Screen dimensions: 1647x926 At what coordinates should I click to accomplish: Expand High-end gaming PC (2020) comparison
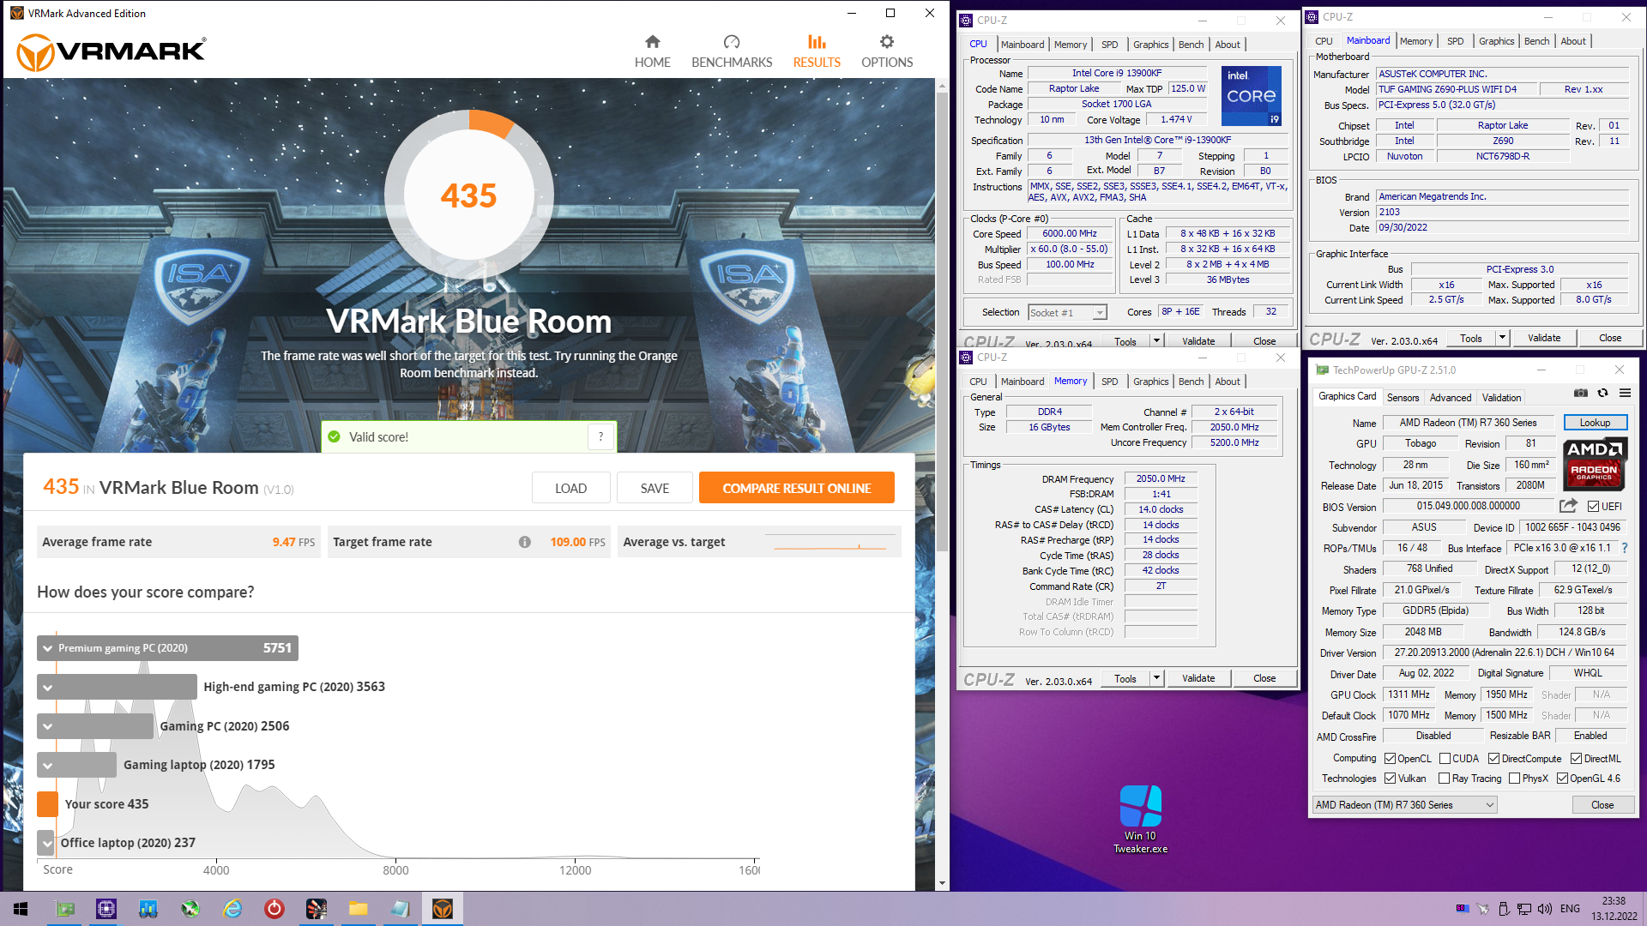click(x=48, y=687)
